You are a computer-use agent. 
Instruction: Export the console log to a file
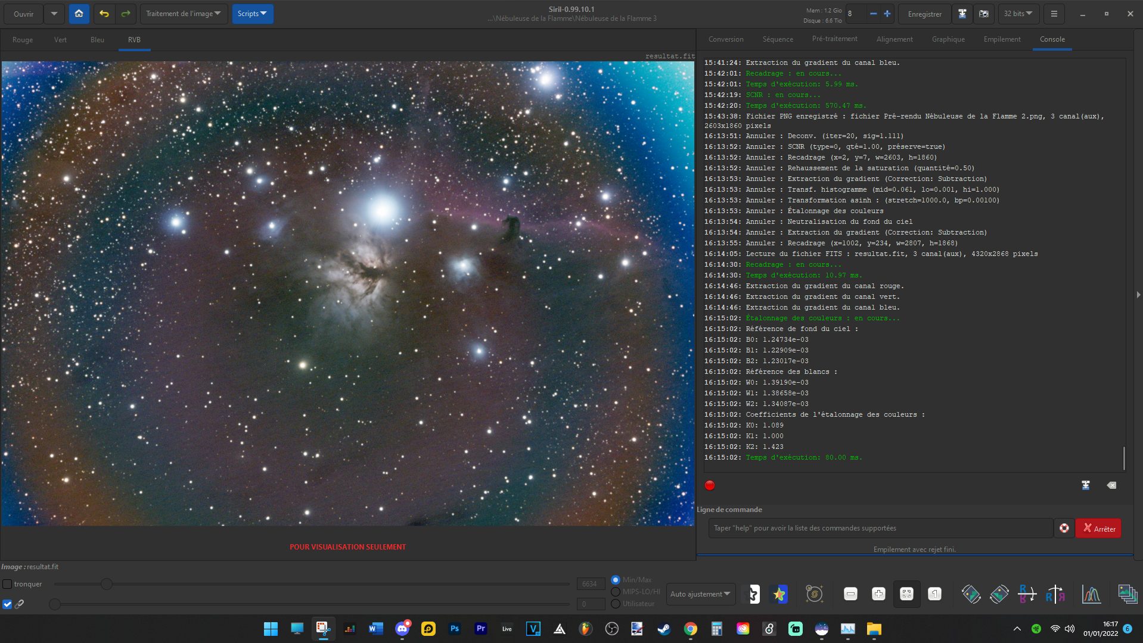(x=1086, y=485)
